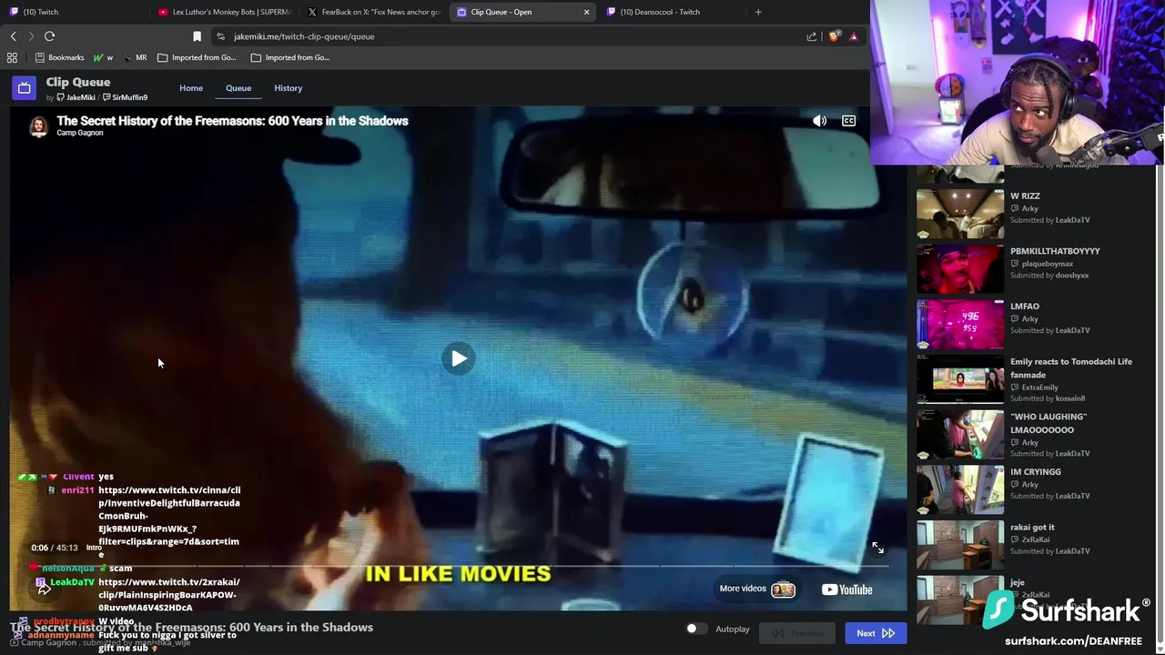Open the second 'Imported from Go...' bookmark folder
1165x655 pixels.
click(x=290, y=57)
